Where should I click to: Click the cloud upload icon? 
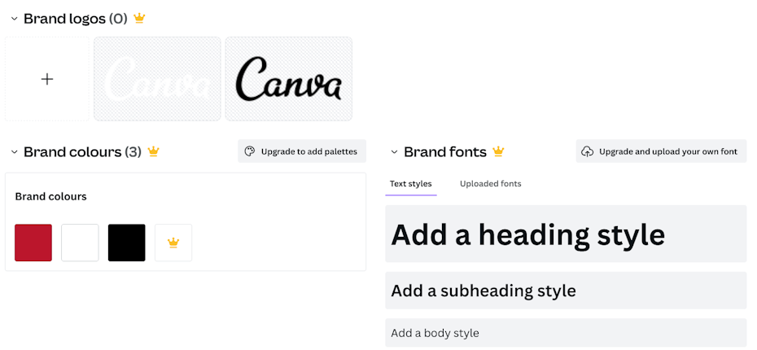(x=587, y=151)
